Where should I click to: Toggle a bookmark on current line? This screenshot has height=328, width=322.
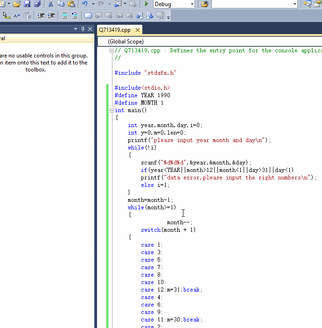point(88,15)
